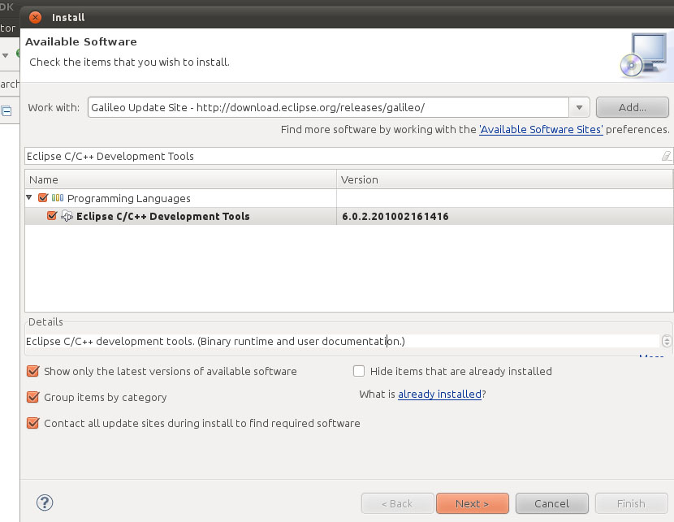Toggle 'Contact all update sites during install'
This screenshot has width=674, height=522.
coord(33,423)
